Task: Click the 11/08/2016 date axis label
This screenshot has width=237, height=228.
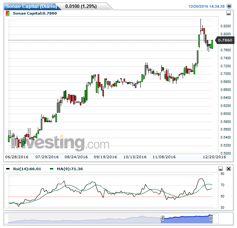Action: click(x=164, y=157)
